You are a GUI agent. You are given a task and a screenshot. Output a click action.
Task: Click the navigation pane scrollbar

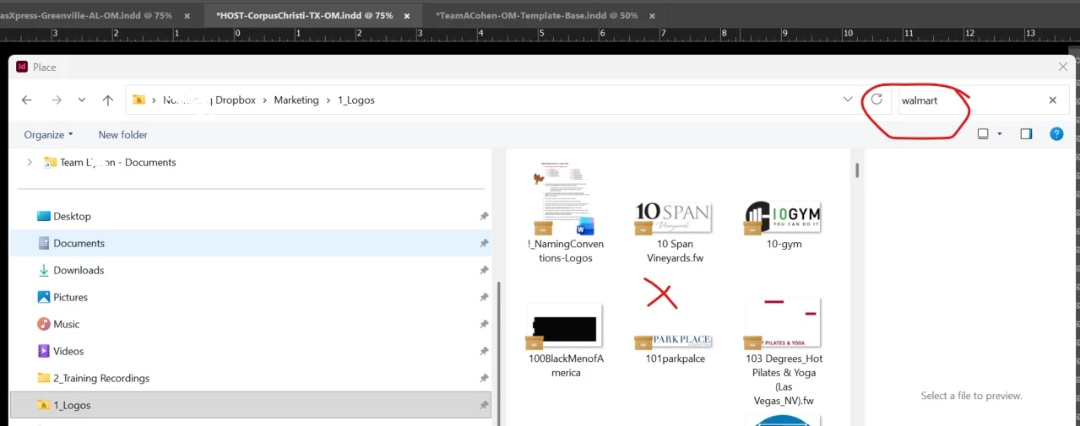point(499,353)
